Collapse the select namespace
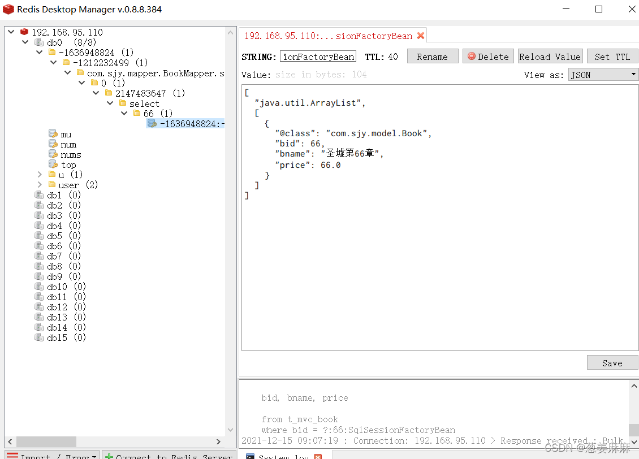 click(110, 103)
